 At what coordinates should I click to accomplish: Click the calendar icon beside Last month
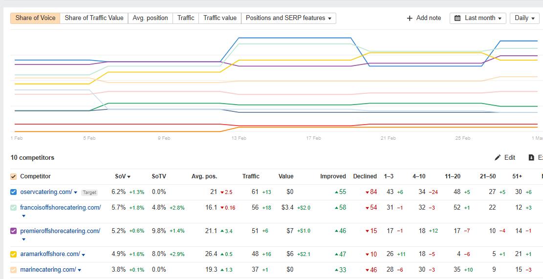pyautogui.click(x=457, y=18)
